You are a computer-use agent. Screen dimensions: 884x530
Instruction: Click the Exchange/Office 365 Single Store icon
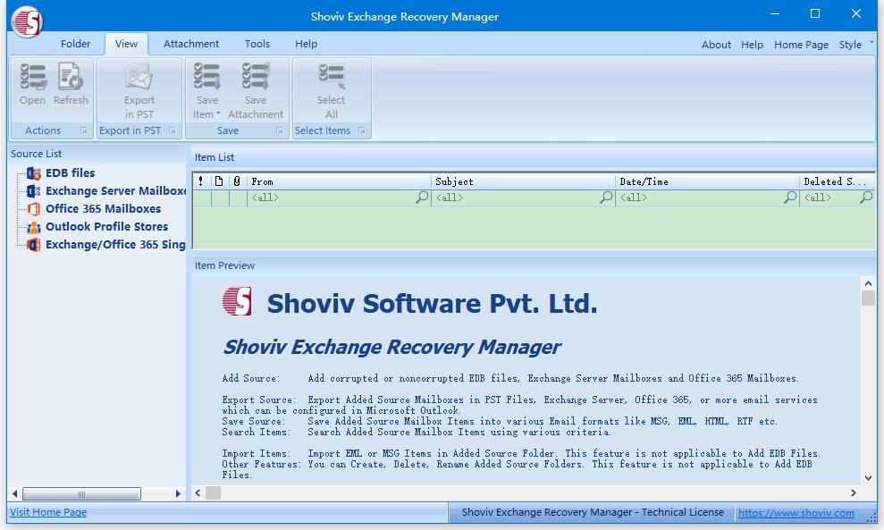34,245
